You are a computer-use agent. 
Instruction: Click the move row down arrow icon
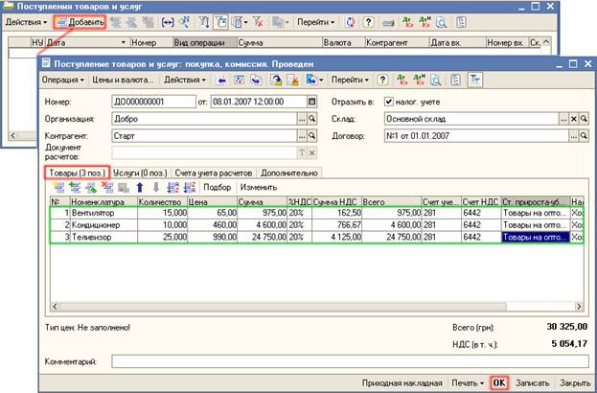point(154,187)
